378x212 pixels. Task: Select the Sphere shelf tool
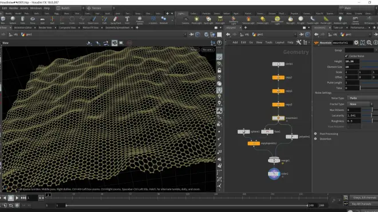13,20
